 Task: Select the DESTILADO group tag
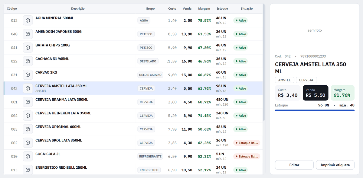[148, 61]
